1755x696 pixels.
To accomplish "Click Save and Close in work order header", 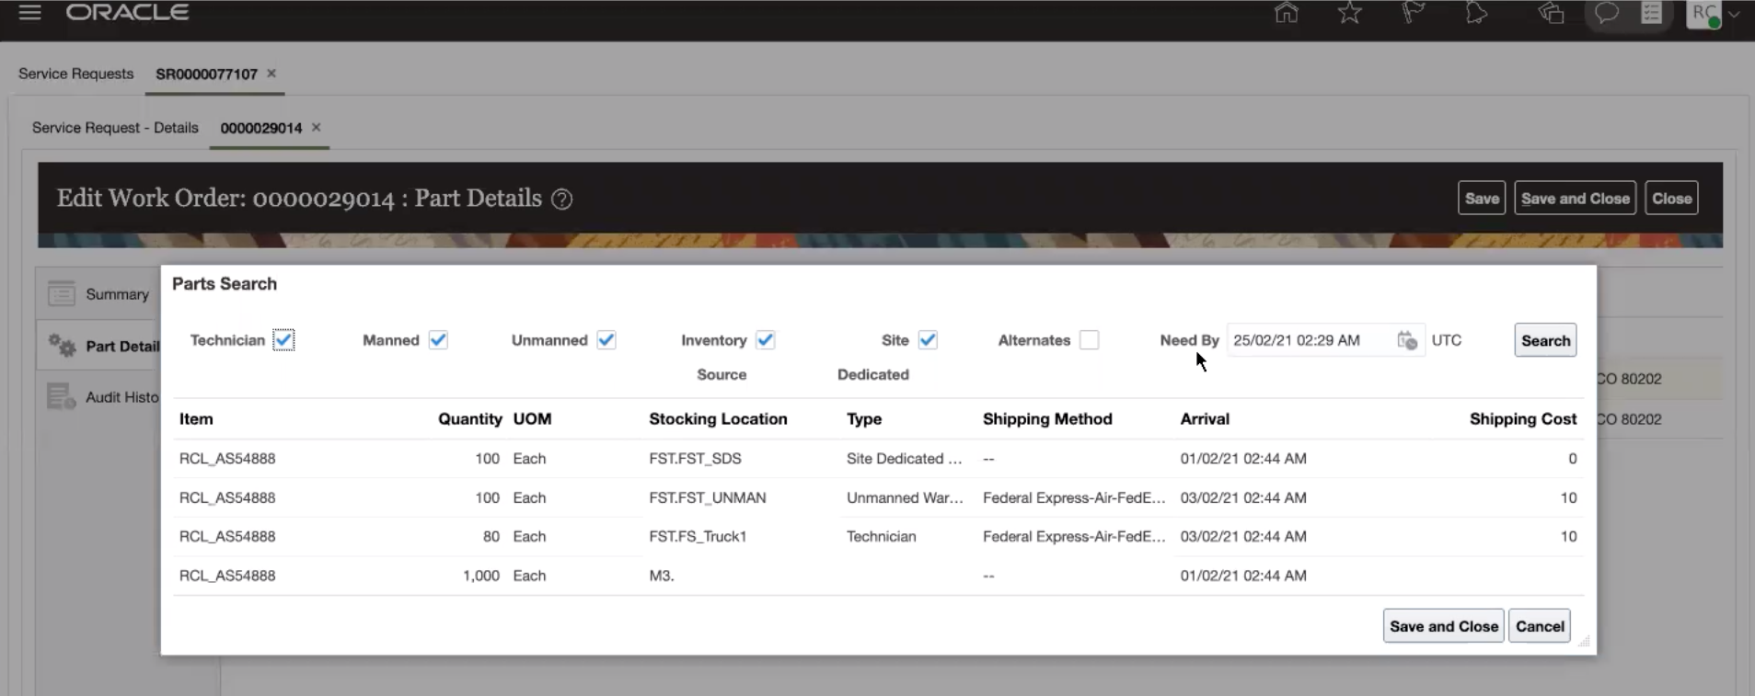I will click(1576, 199).
